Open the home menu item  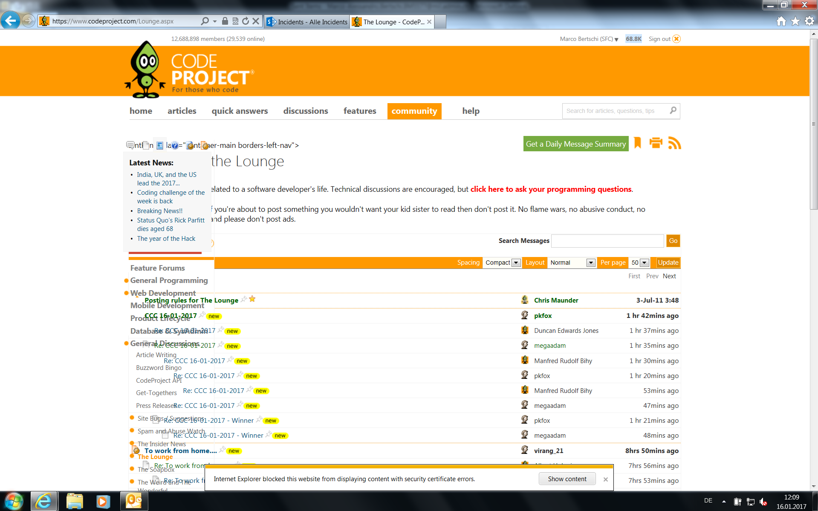(141, 111)
